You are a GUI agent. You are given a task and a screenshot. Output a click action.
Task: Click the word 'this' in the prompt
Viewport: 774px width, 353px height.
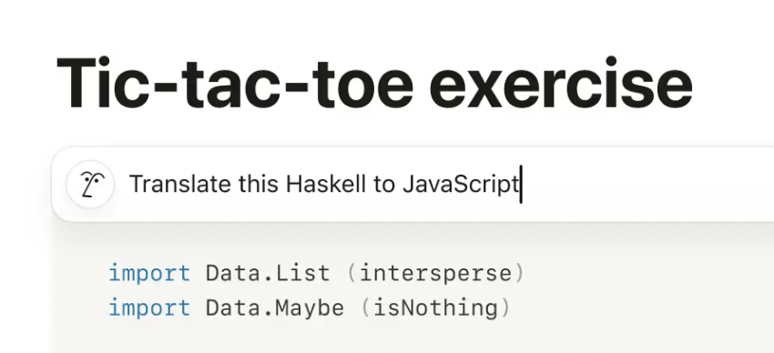coord(259,185)
